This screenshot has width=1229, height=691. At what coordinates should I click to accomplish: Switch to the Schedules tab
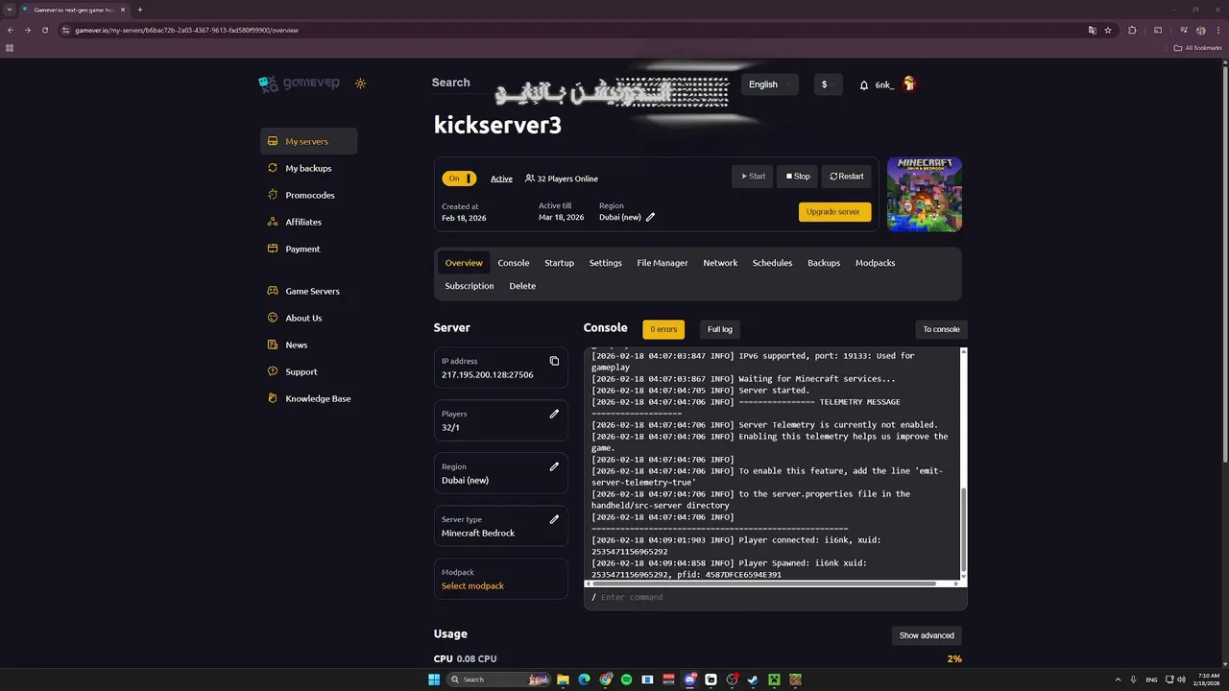773,263
